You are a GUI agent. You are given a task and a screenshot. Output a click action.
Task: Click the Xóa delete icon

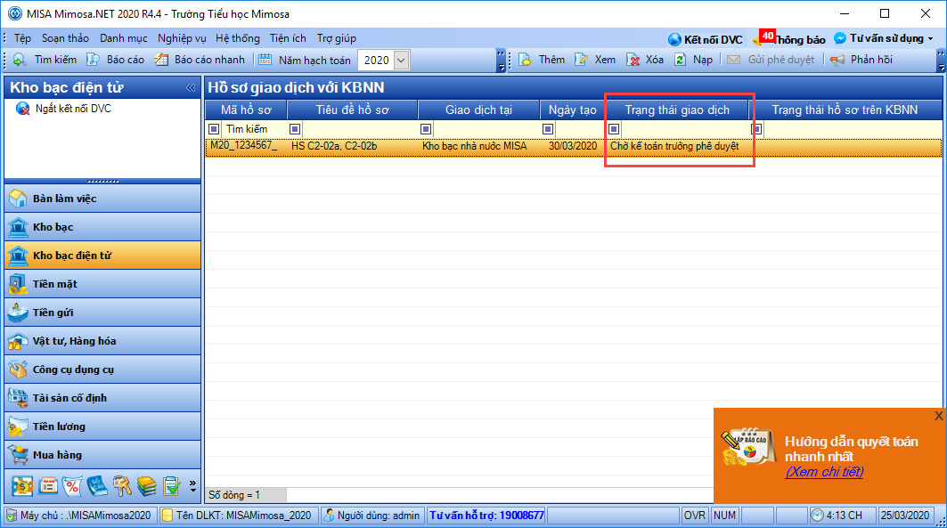point(633,60)
